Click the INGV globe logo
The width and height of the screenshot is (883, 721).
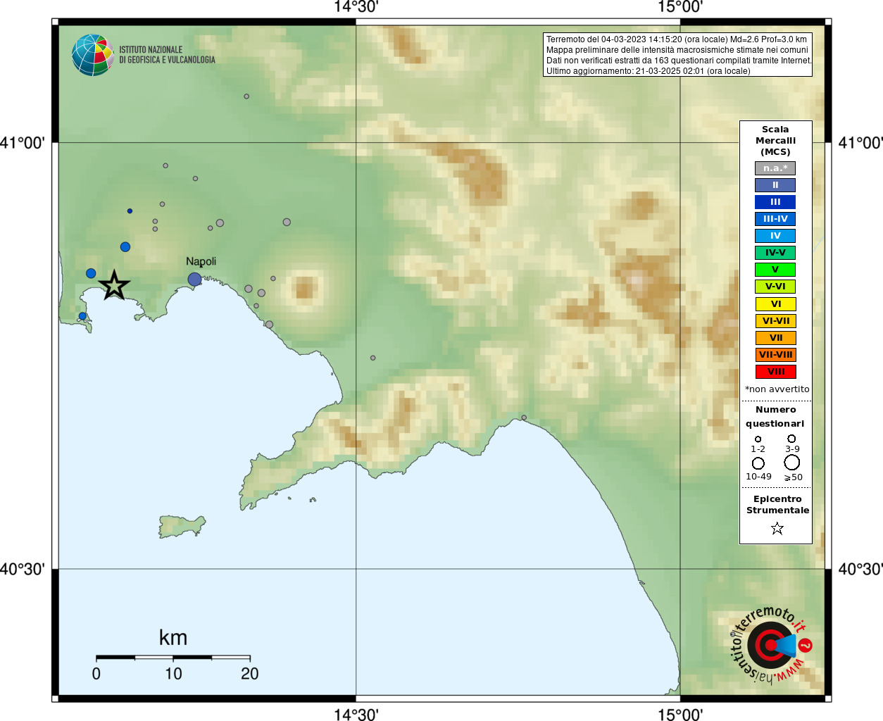pyautogui.click(x=92, y=55)
